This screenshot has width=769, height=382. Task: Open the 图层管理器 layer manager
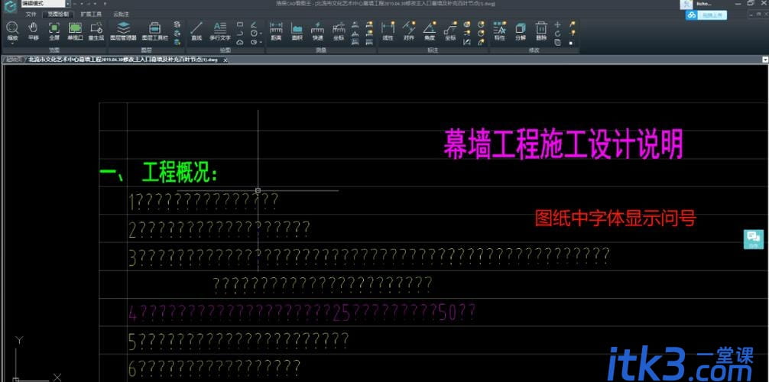[123, 31]
